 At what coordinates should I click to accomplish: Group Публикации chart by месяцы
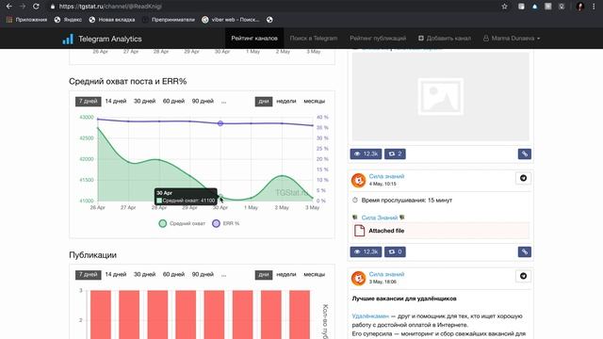coord(314,274)
